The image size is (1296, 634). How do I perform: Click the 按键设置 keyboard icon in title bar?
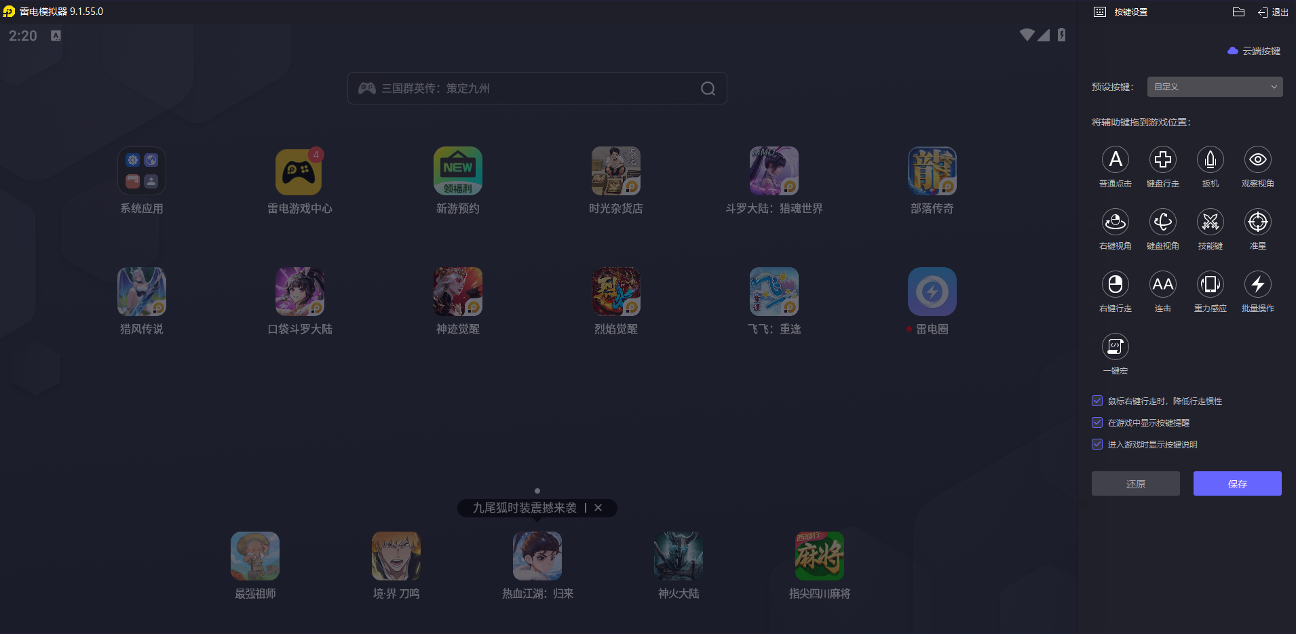(1100, 12)
